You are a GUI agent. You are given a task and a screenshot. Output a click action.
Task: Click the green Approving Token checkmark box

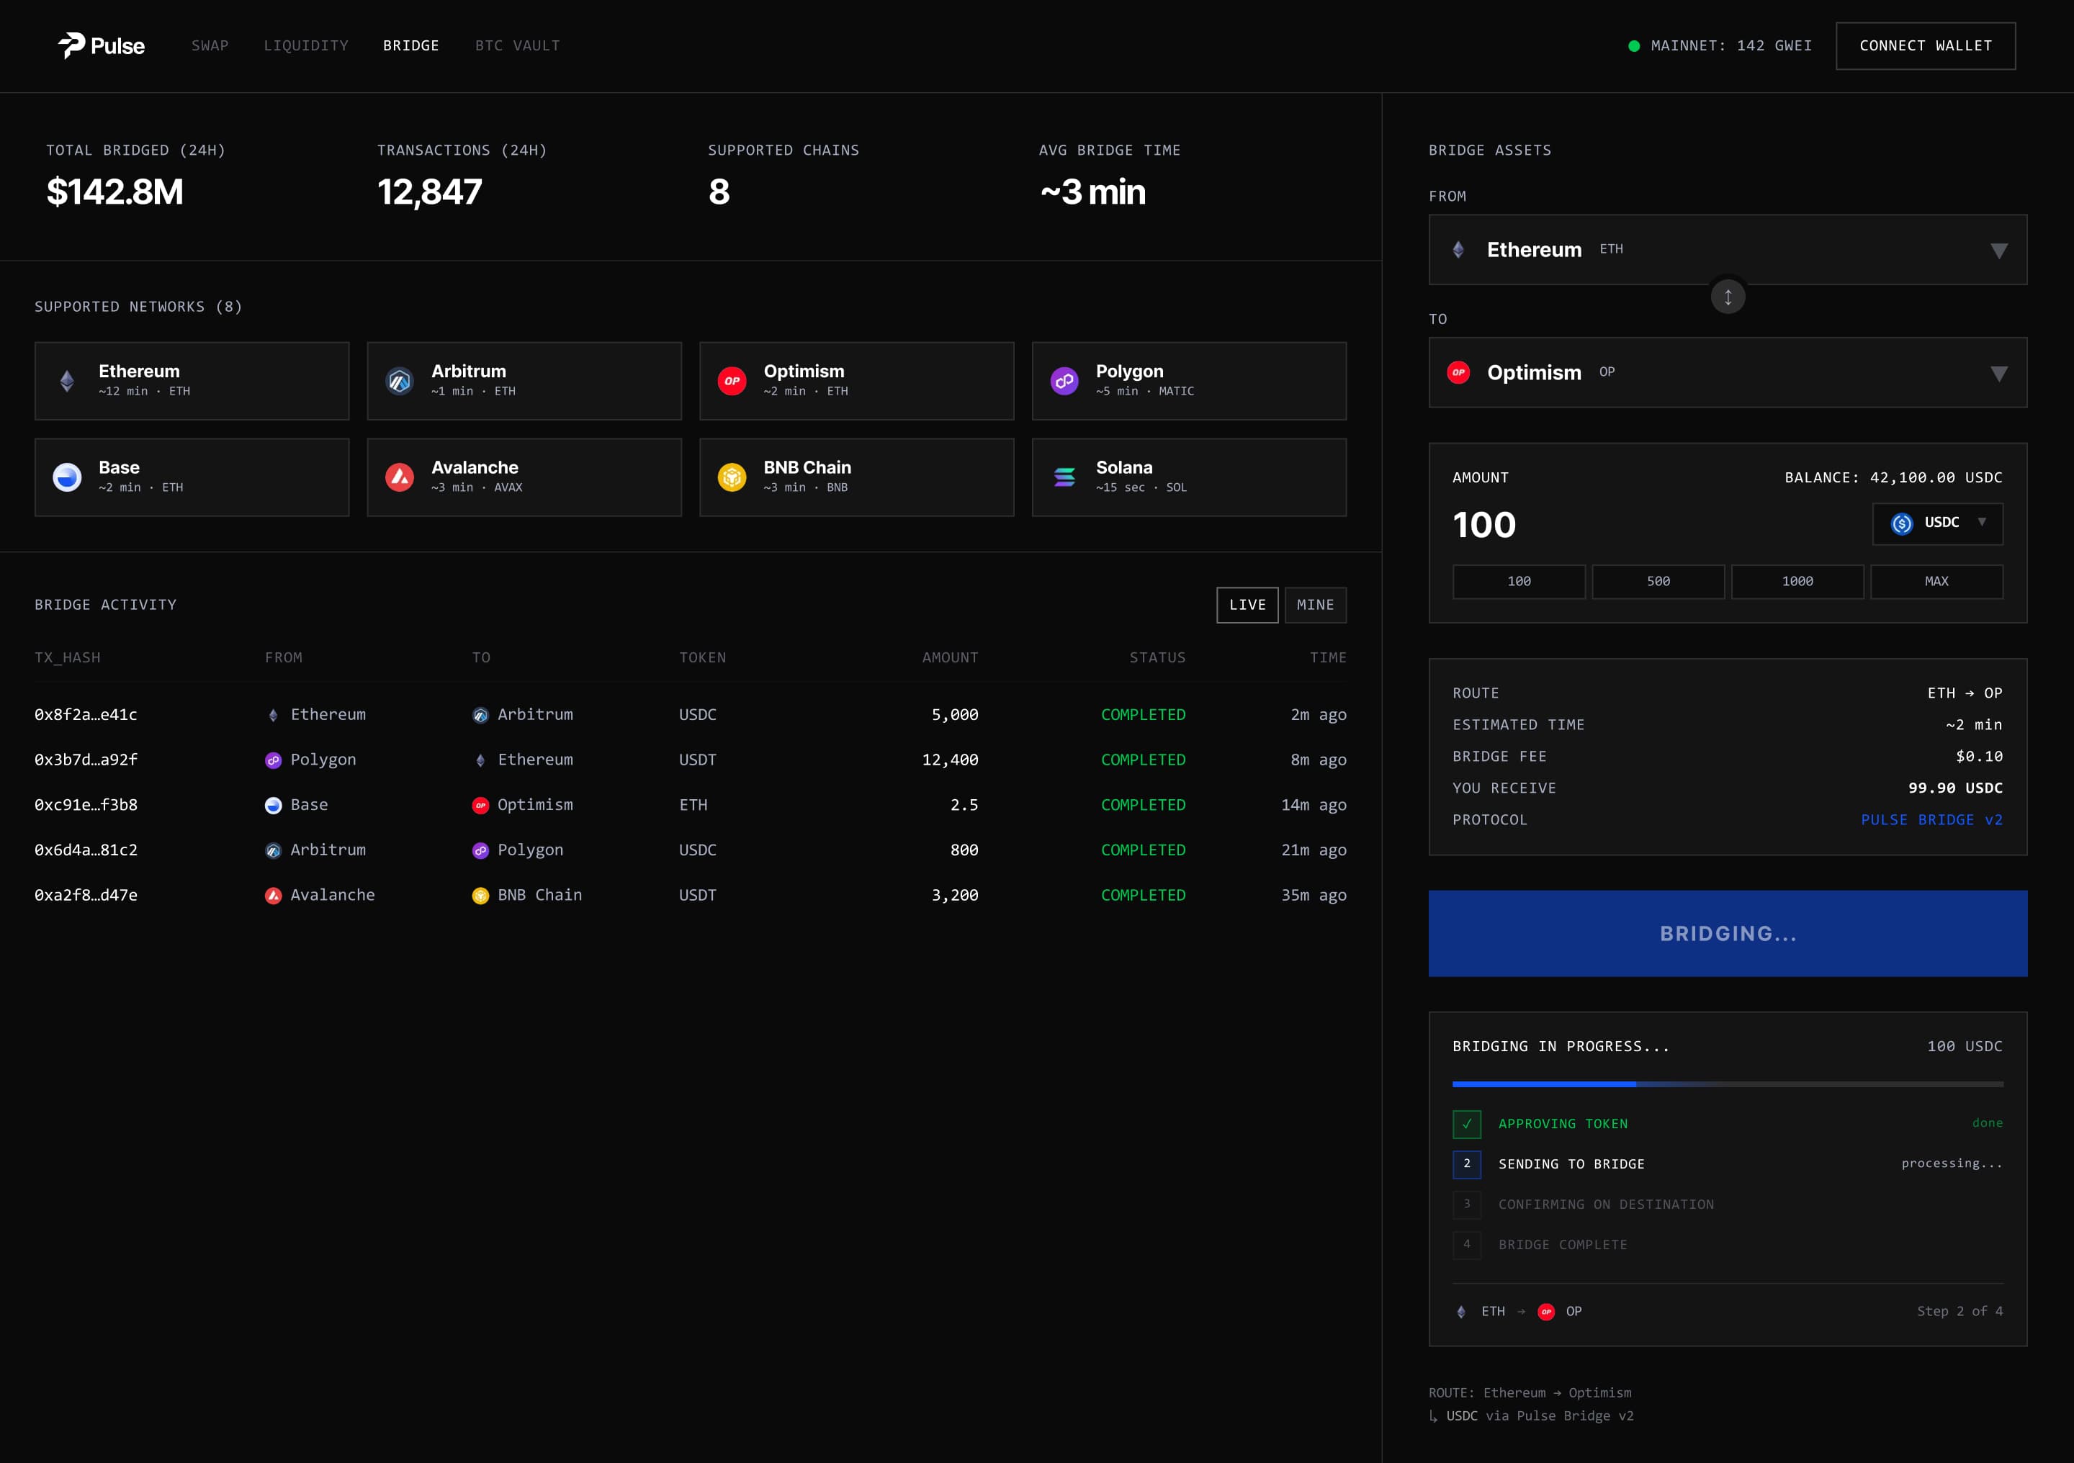click(1466, 1123)
